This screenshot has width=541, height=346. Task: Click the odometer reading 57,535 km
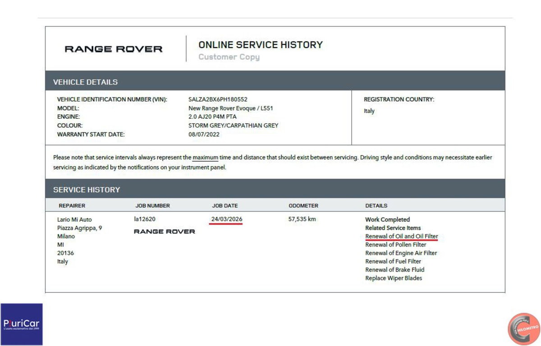pos(302,219)
